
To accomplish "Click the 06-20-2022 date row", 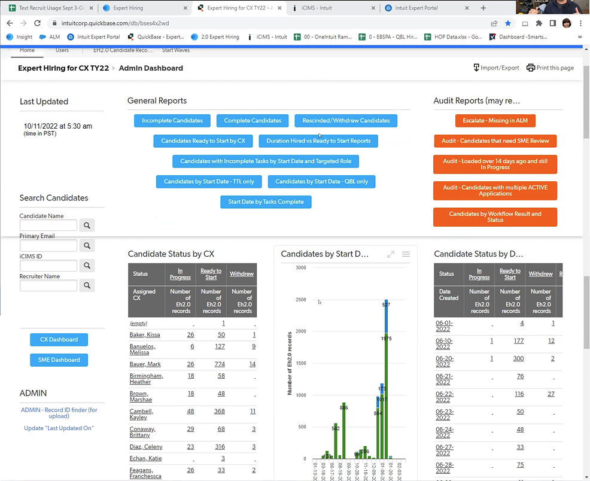I will pyautogui.click(x=445, y=362).
